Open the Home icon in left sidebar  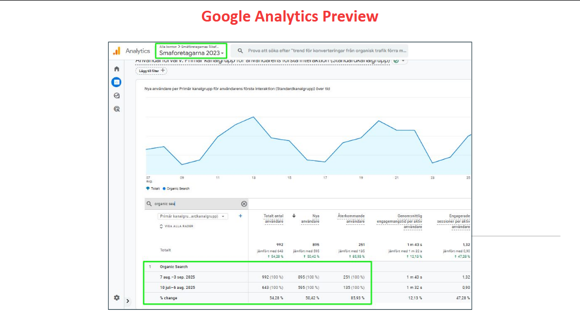tap(116, 69)
